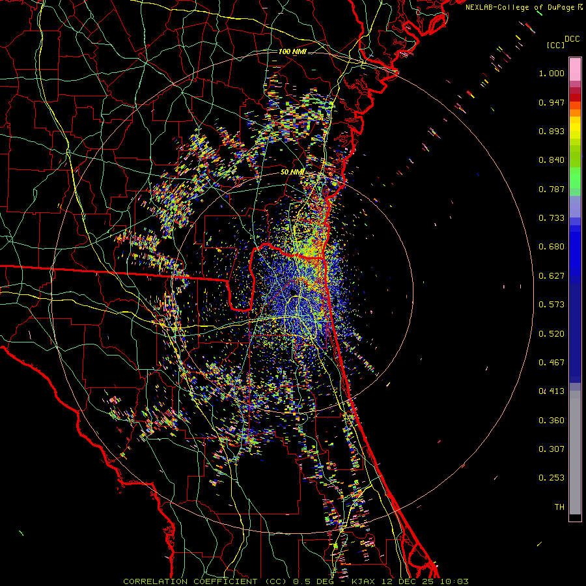Click the 0.253 scale value
This screenshot has width=586, height=586.
[x=551, y=478]
